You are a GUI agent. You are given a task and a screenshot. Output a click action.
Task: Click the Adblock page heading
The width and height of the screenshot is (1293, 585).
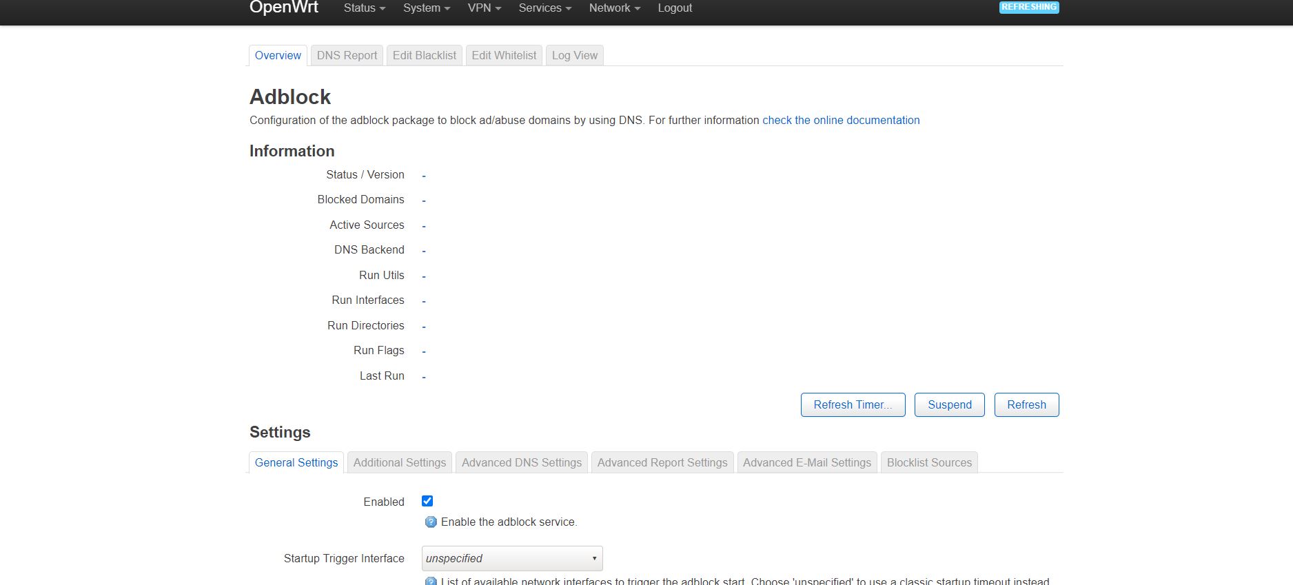290,96
